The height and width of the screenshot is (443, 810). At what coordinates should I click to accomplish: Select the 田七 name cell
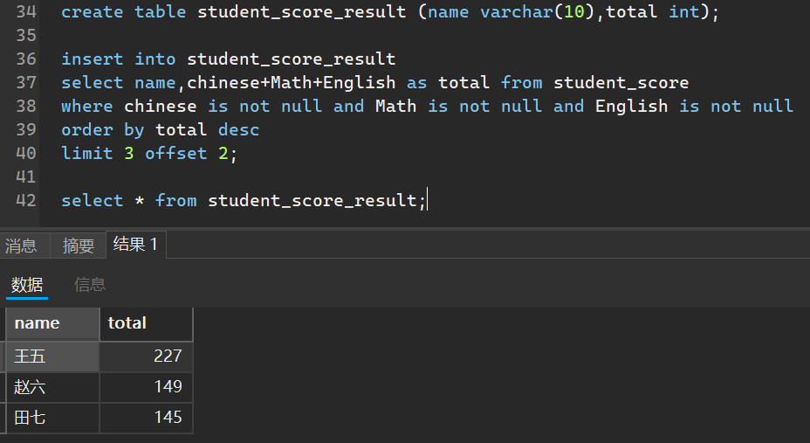pos(52,418)
